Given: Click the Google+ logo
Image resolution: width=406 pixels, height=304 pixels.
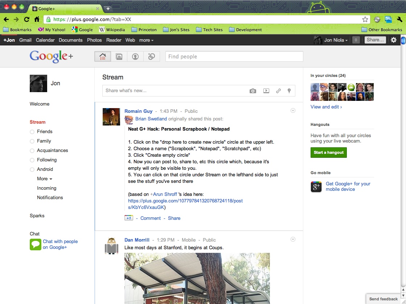Looking at the screenshot, I should [x=51, y=57].
